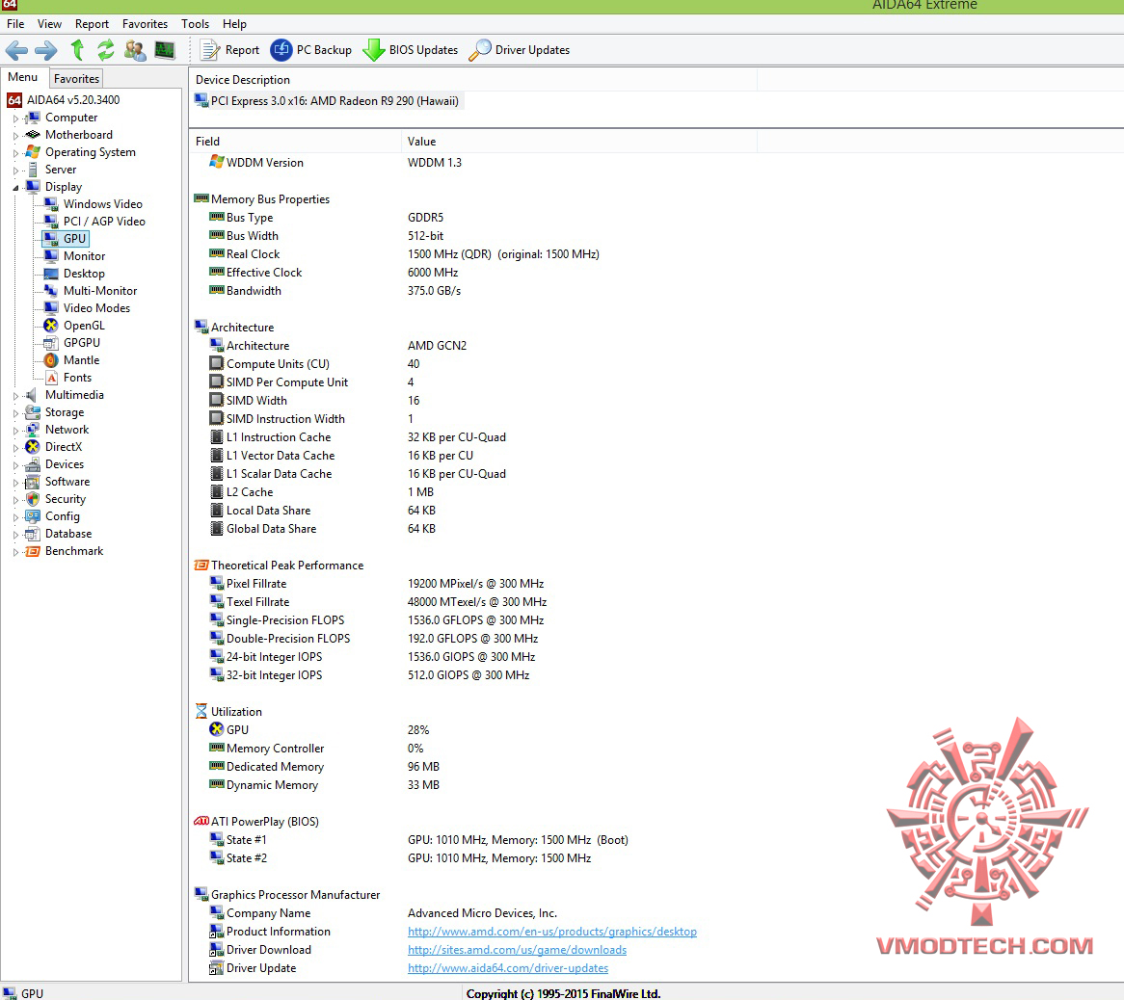Image resolution: width=1124 pixels, height=1000 pixels.
Task: Expand the Motherboard tree node
Action: pos(15,136)
